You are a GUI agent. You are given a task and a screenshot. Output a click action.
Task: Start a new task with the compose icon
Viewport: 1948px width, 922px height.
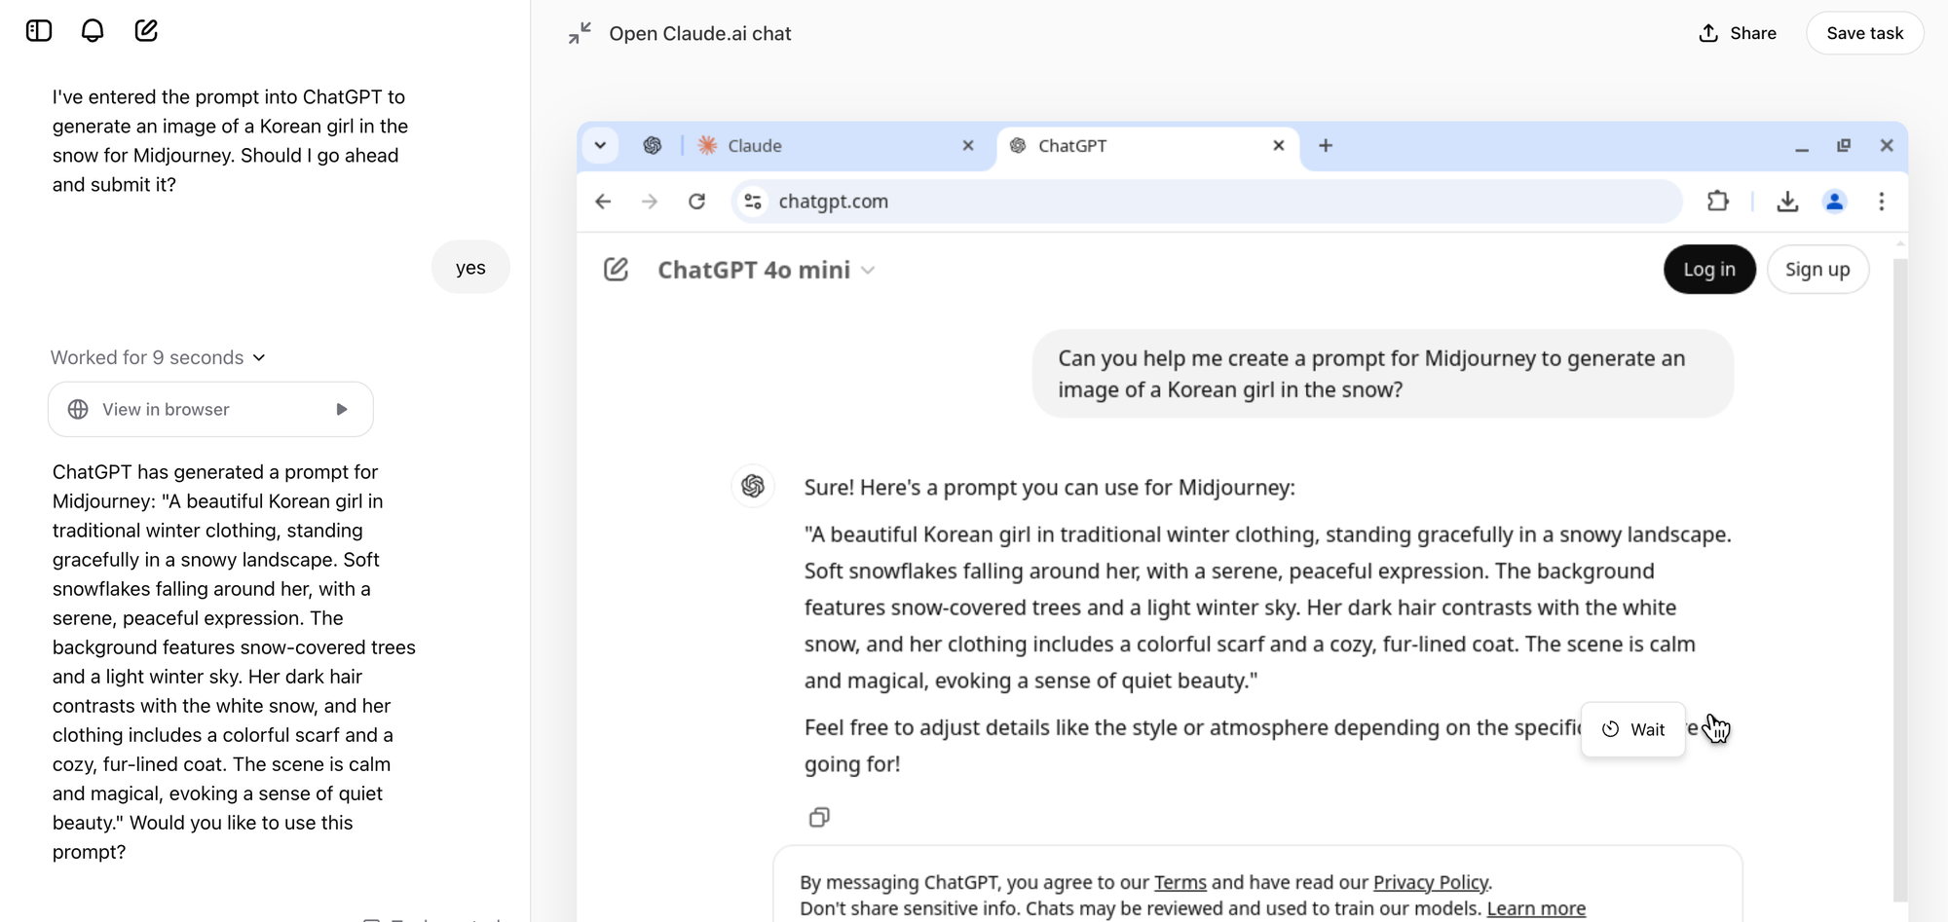[146, 31]
